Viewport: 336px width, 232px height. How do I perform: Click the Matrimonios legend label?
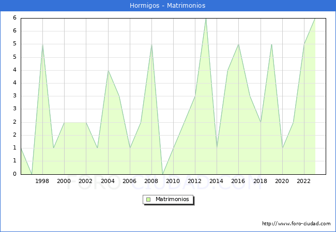pyautogui.click(x=172, y=199)
